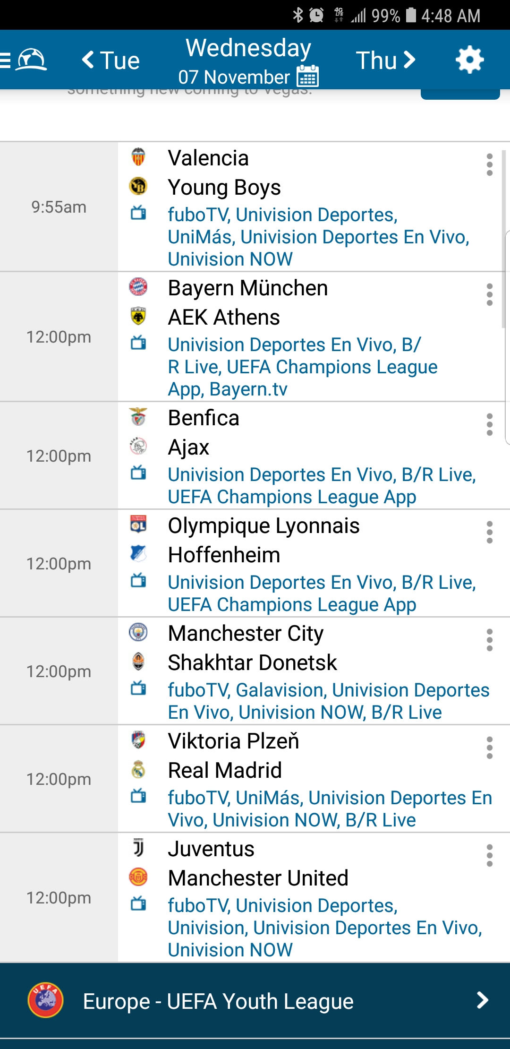The height and width of the screenshot is (1049, 510).
Task: Open more options for Manchester City match
Action: (489, 640)
